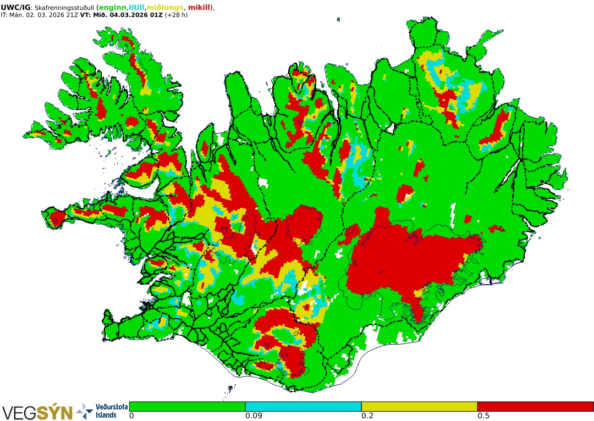The height and width of the screenshot is (421, 594).
Task: Click the word 'miðlungs' in title
Action: 165,8
